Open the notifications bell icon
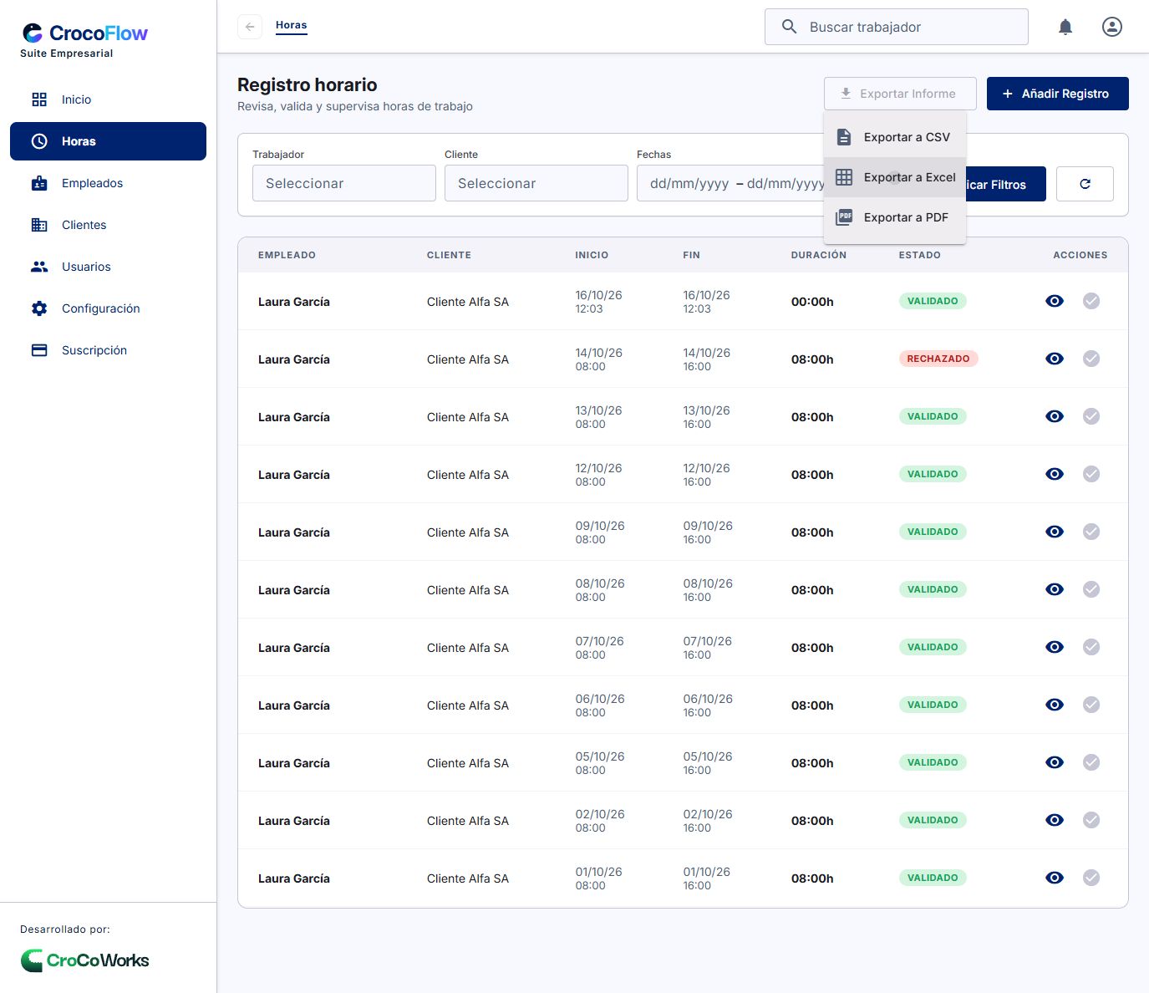 pos(1065,27)
